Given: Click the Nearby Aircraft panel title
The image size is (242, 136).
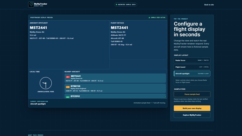Looking at the screenshot, I should (x=72, y=72).
